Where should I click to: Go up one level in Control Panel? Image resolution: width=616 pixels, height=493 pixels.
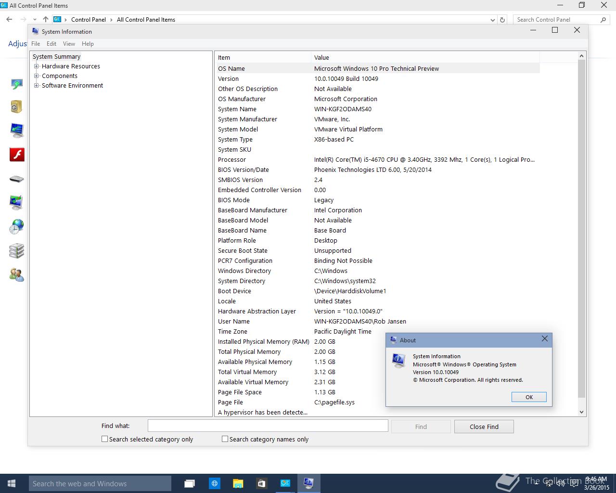(x=45, y=19)
